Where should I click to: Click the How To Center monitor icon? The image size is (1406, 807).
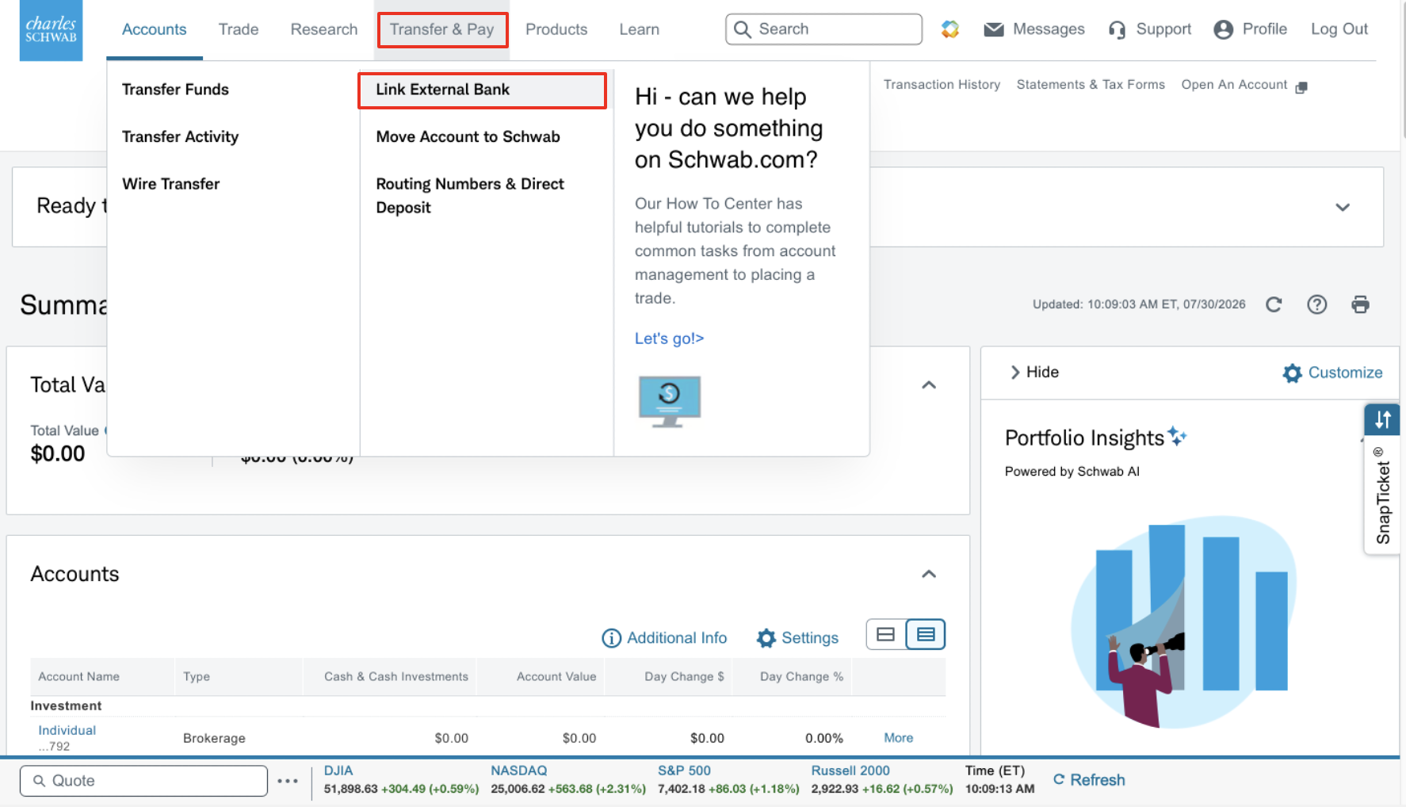(670, 401)
